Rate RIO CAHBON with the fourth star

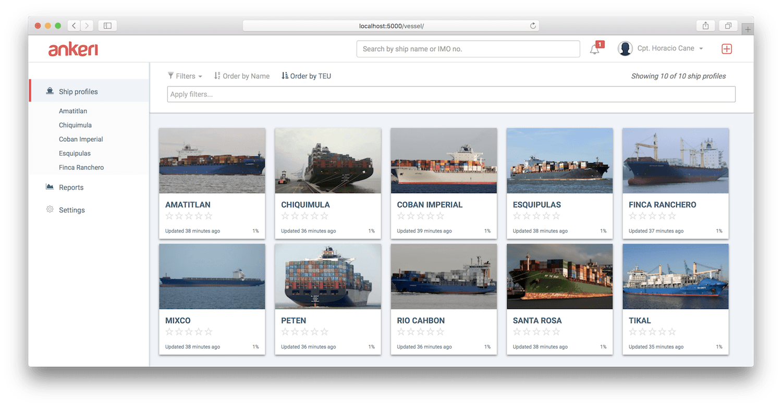click(x=431, y=331)
